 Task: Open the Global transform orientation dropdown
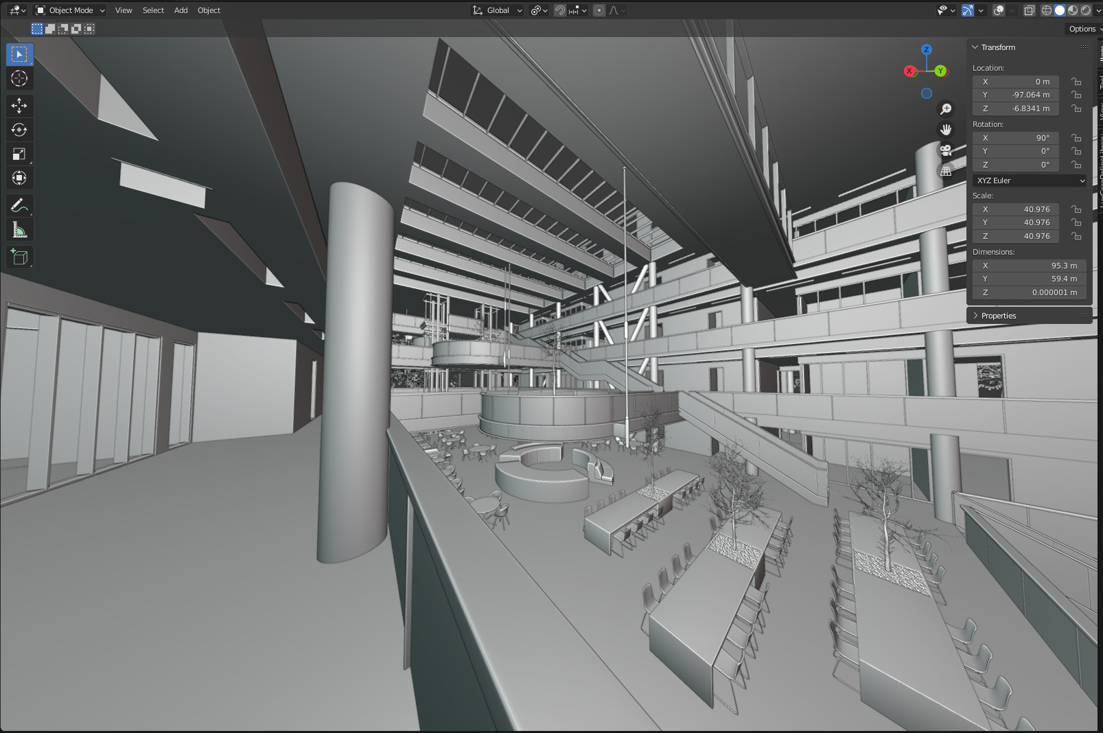point(498,10)
